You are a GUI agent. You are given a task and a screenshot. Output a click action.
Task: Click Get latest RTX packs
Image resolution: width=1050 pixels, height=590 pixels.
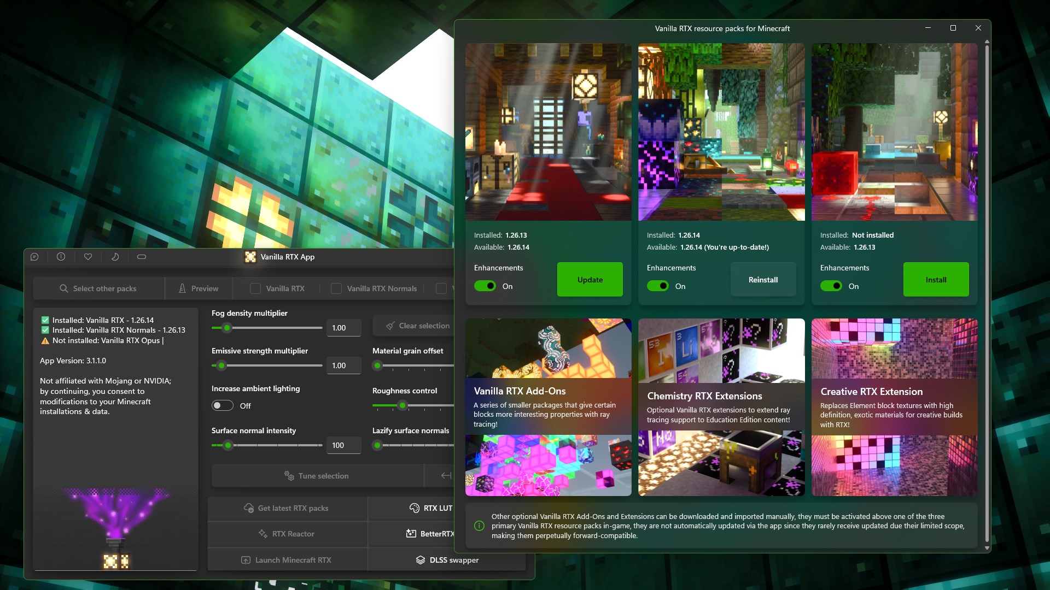pos(287,508)
